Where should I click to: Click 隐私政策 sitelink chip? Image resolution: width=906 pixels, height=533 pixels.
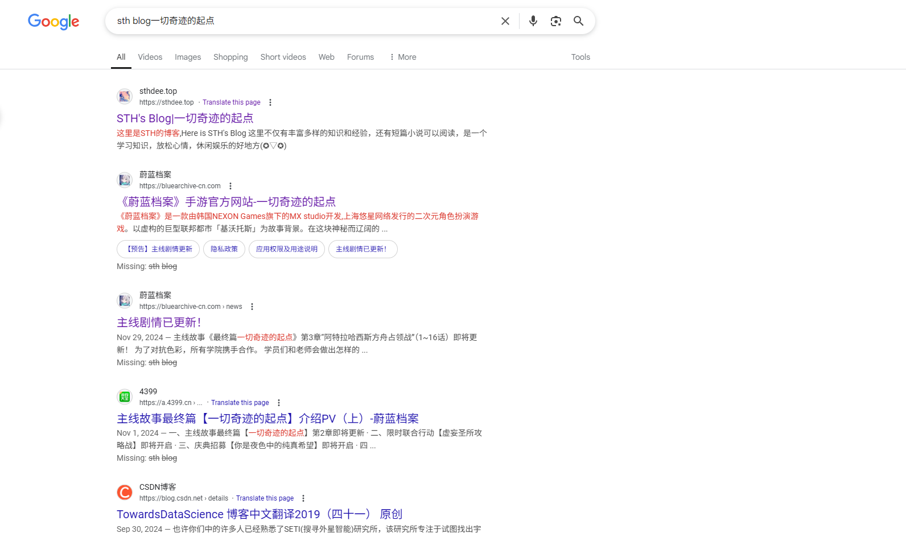point(224,249)
